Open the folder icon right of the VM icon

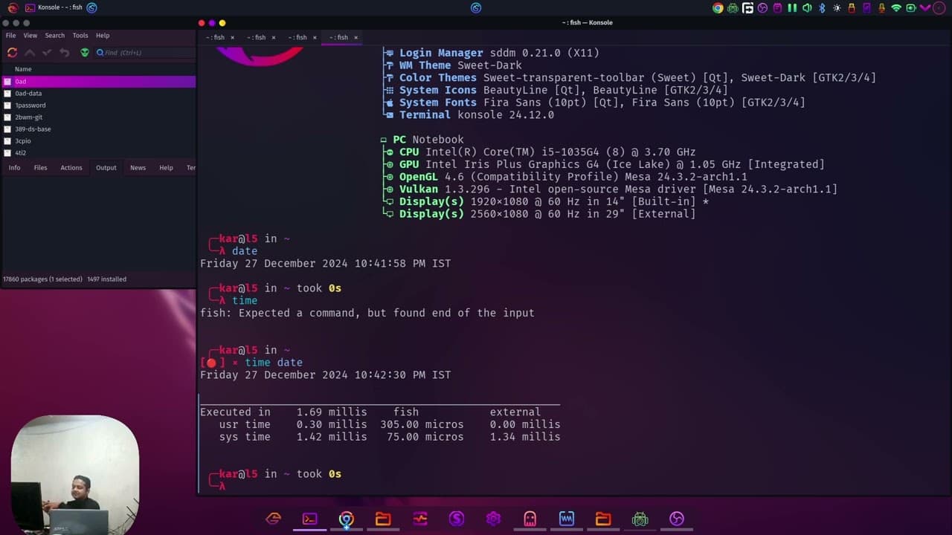tap(603, 519)
